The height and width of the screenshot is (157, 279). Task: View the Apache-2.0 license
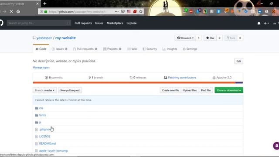(x=222, y=78)
